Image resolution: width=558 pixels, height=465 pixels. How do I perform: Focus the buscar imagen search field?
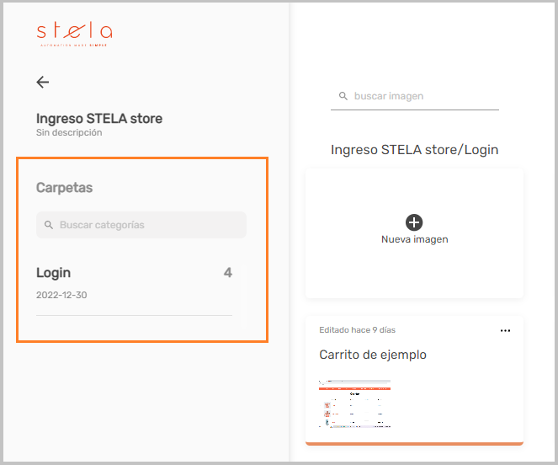(415, 97)
